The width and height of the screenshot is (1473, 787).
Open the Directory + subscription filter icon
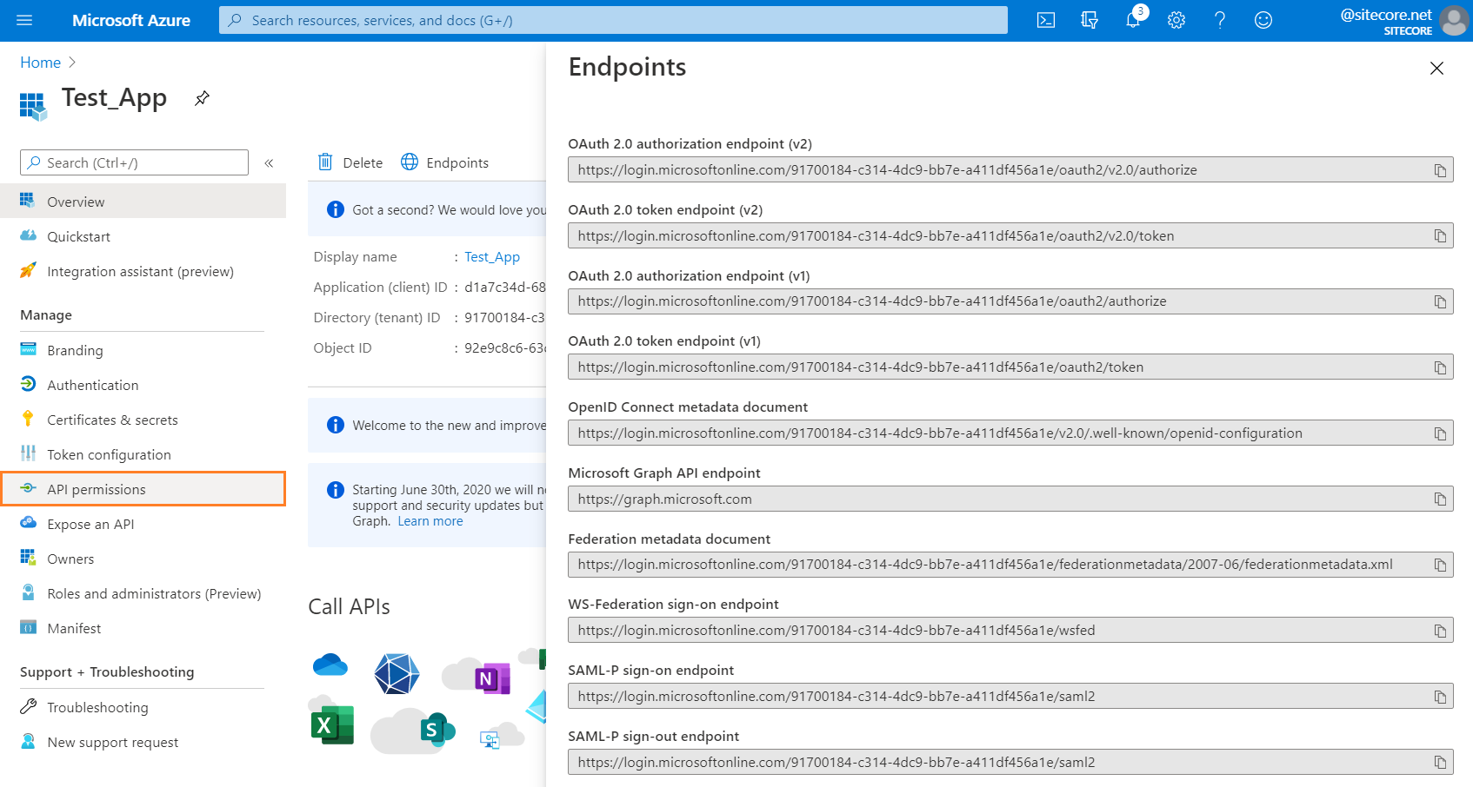(1090, 20)
